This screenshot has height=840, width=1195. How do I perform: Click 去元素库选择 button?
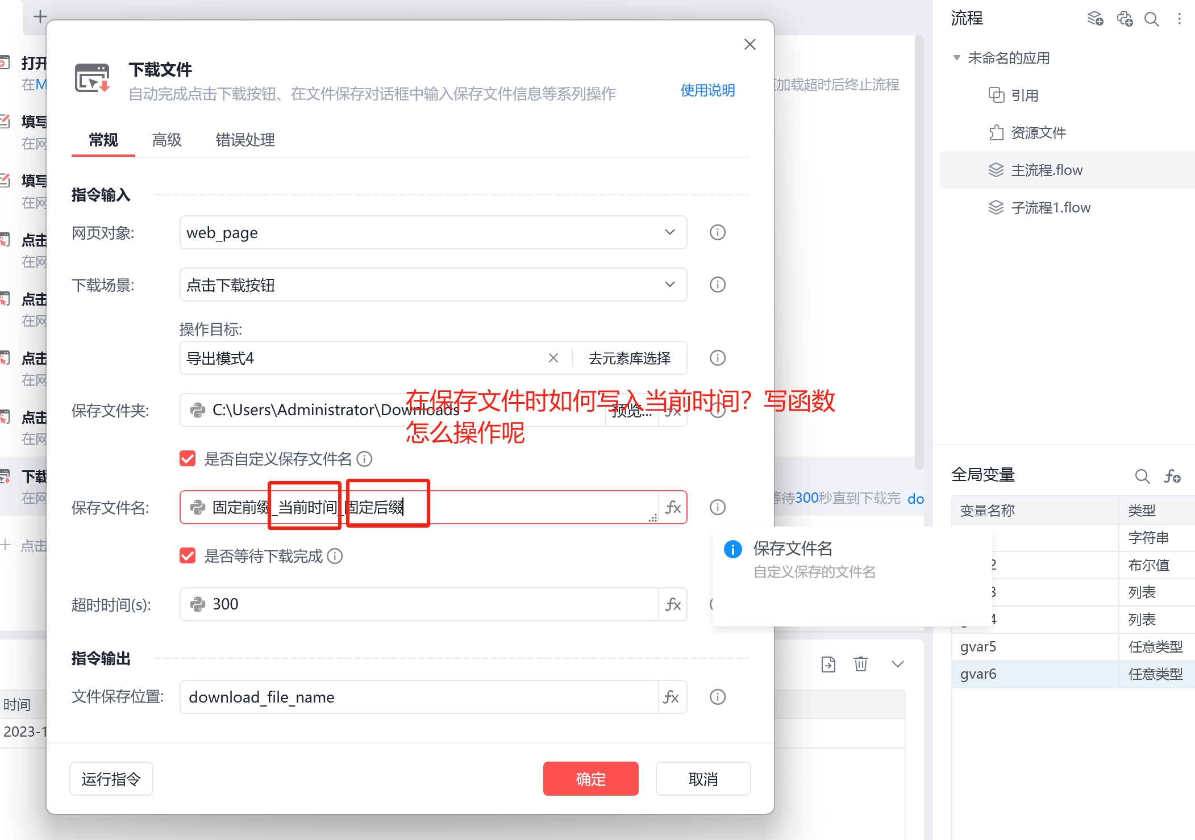point(629,358)
